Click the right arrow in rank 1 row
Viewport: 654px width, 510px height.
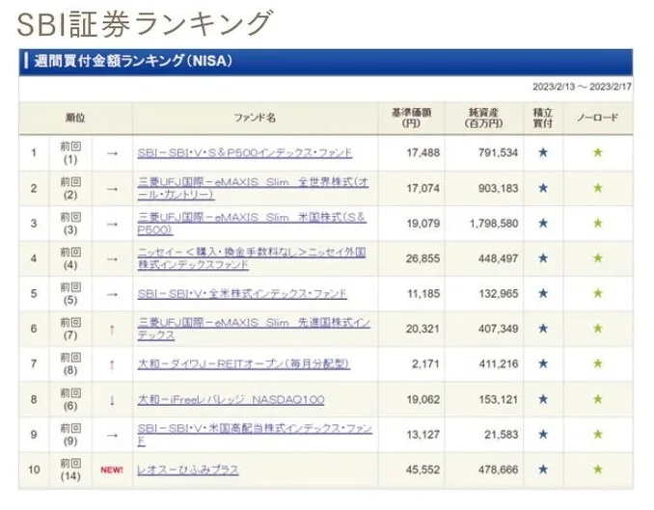pyautogui.click(x=112, y=154)
